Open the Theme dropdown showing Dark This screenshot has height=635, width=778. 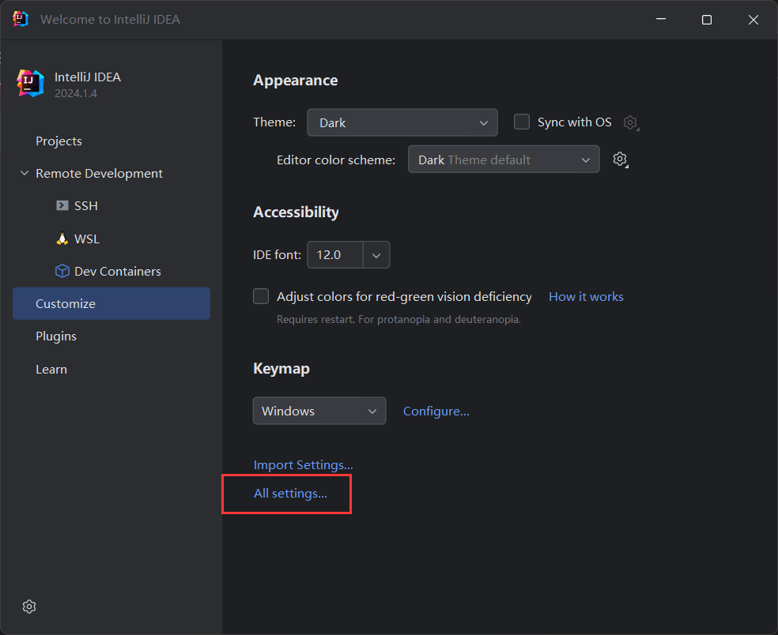(402, 122)
